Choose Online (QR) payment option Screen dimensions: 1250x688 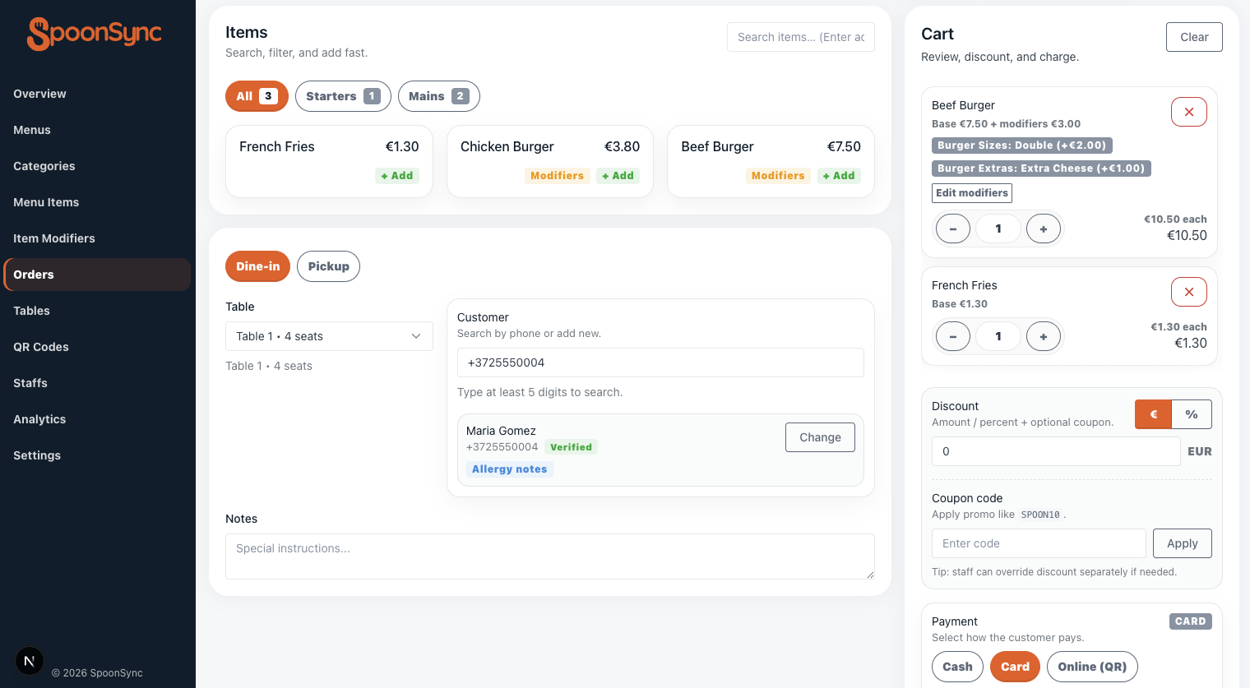[1092, 666]
